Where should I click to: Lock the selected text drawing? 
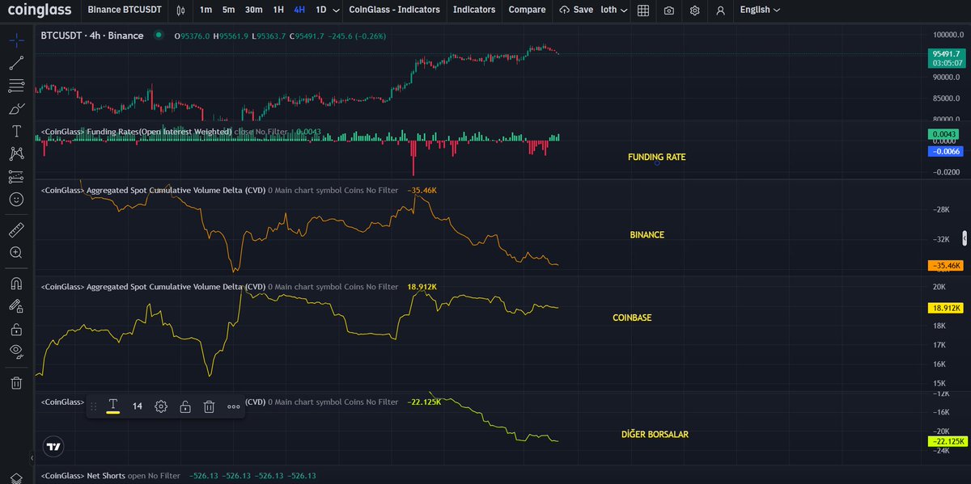[185, 406]
